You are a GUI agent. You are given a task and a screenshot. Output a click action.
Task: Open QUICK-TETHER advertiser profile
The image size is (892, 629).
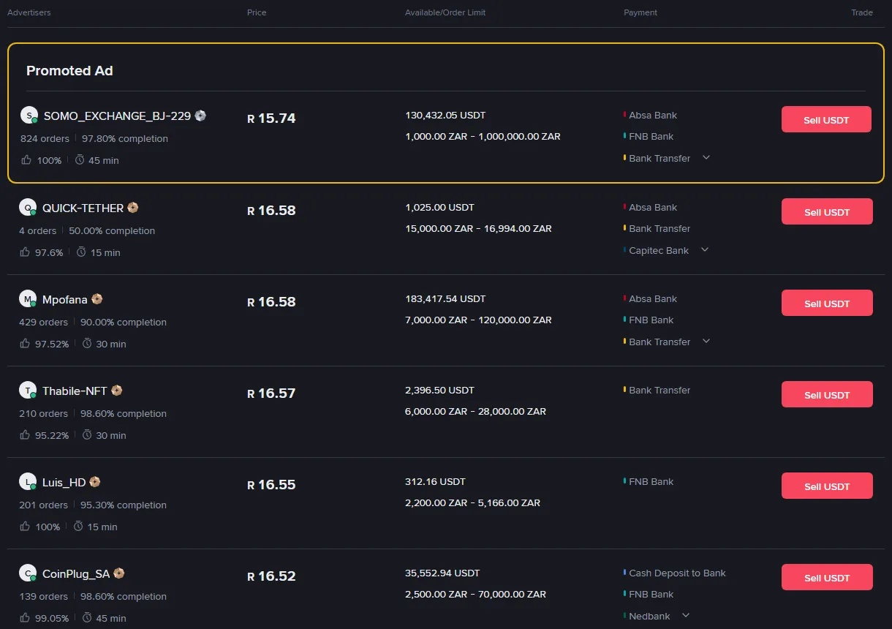pos(83,208)
